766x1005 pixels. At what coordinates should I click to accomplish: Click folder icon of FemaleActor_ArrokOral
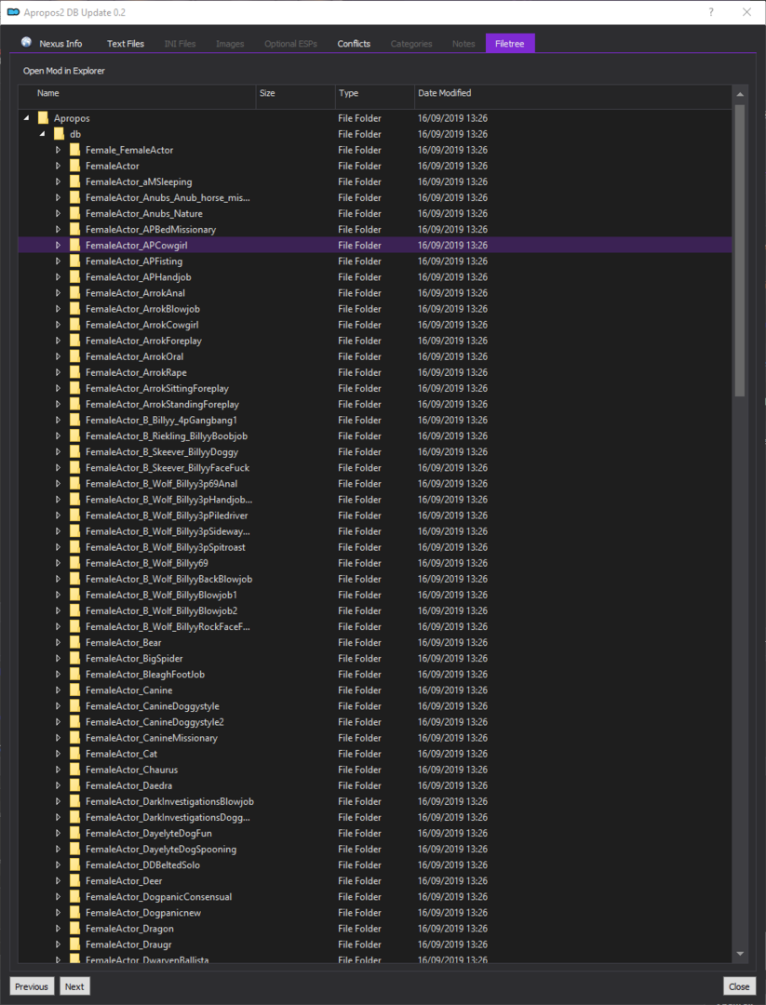tap(74, 356)
